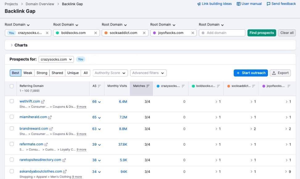This screenshot has height=179, width=300.
Task: Check the wethrift.com row checkbox
Action: [12, 101]
